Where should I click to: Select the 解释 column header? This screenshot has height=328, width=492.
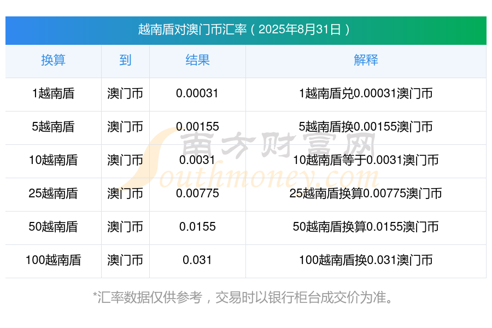pos(366,60)
